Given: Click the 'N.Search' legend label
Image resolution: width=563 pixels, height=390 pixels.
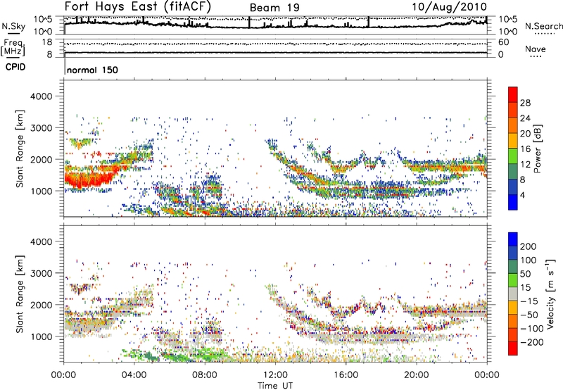Looking at the screenshot, I should tap(543, 26).
